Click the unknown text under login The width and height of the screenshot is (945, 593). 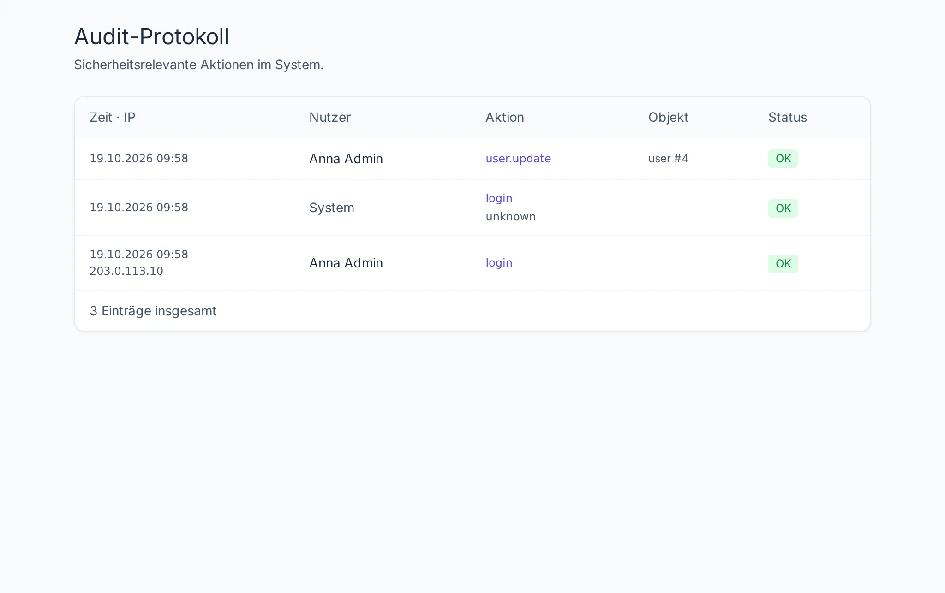tap(510, 217)
